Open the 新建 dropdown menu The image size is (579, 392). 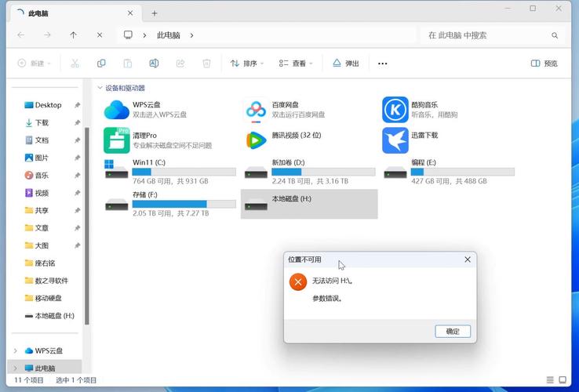point(34,64)
